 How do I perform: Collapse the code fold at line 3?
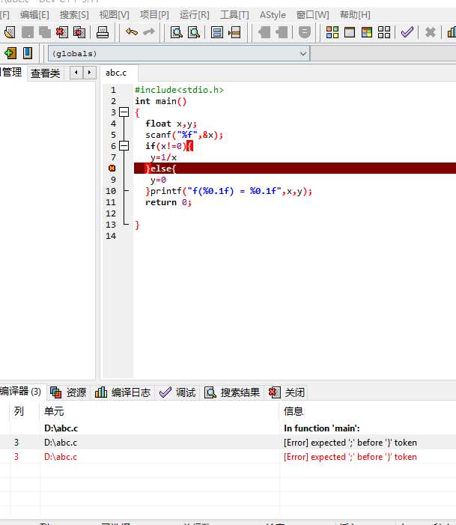[124, 112]
